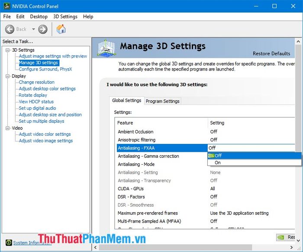The height and width of the screenshot is (252, 303).
Task: Click Ambient Occlusion Off value
Action: click(x=213, y=132)
